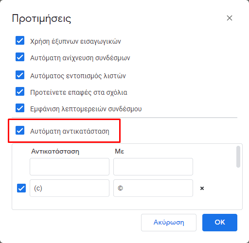This screenshot has height=243, width=249.
Task: Cancel with the Ακύρωση button
Action: (x=169, y=223)
